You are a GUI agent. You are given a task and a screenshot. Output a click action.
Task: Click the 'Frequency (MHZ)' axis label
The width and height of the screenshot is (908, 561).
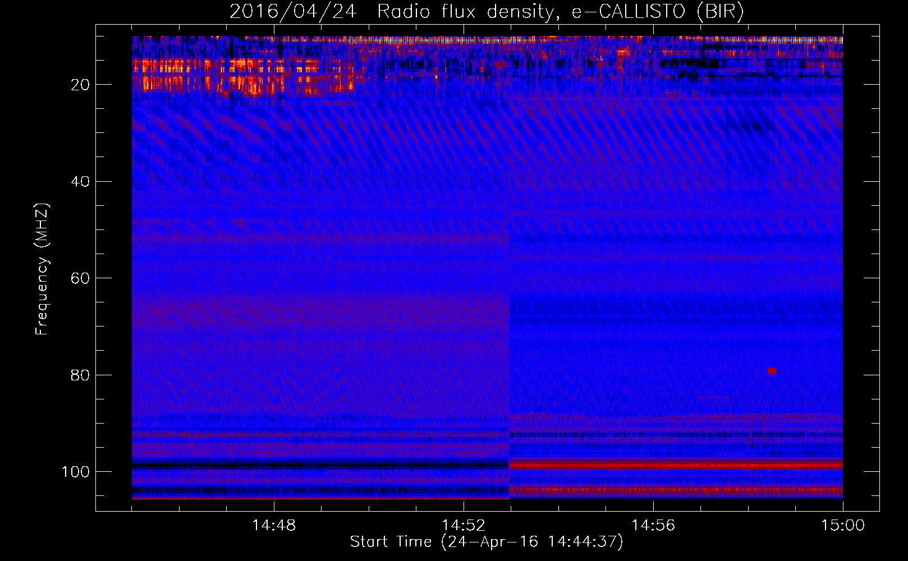click(42, 269)
